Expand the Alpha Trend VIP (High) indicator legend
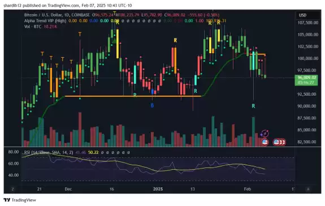The width and height of the screenshot is (325, 206). [45, 21]
